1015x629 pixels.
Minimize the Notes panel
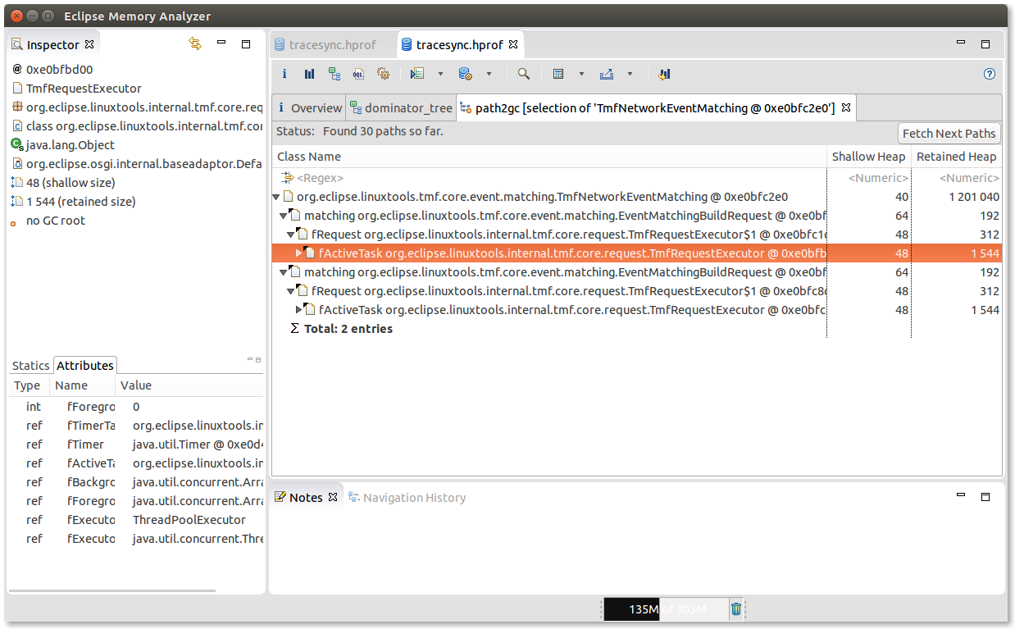(962, 495)
